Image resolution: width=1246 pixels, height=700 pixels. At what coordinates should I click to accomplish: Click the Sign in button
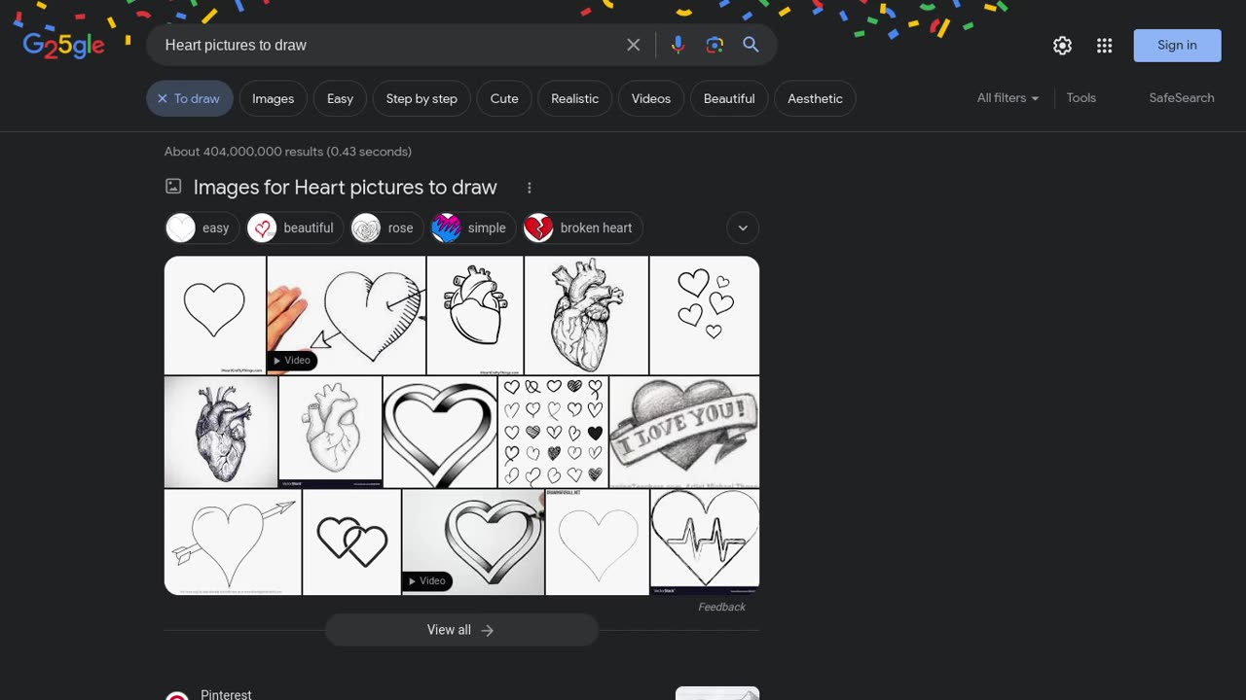click(x=1177, y=46)
